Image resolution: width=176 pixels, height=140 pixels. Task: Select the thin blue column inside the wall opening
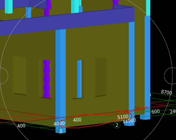[x=79, y=79]
